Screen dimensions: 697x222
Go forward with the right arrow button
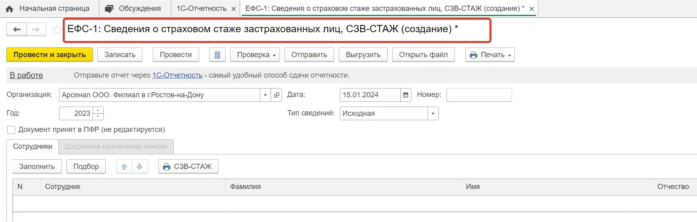click(x=36, y=29)
